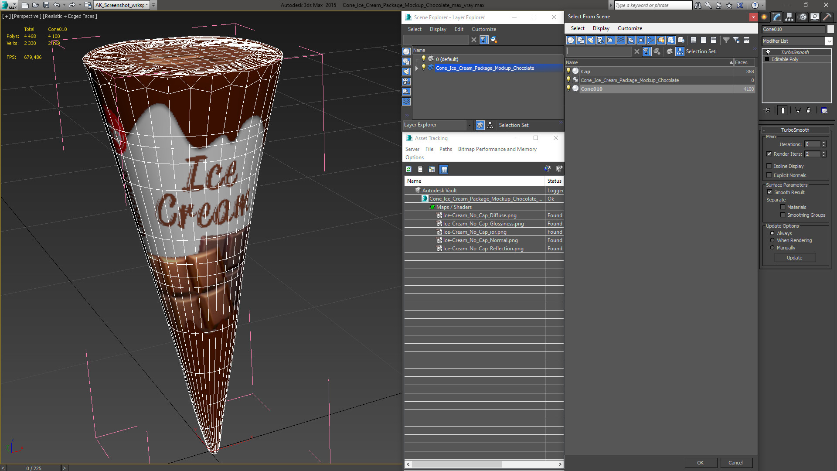Collapse the TurboSmooth rollout

[x=764, y=130]
